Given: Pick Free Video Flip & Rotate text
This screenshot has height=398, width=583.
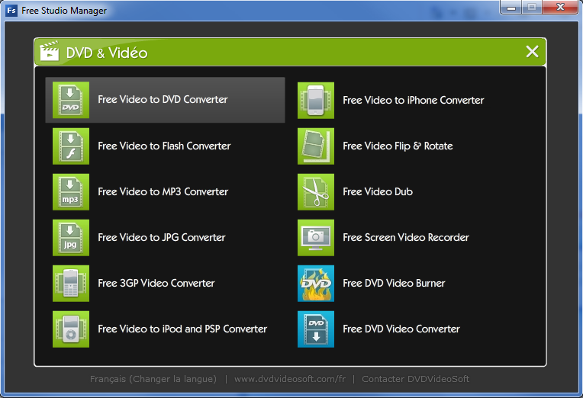Looking at the screenshot, I should point(398,146).
